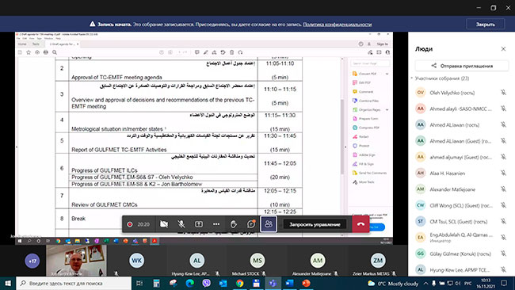Screen dimensions: 515x290
Task: Show hidden tray icons chevron
Action: [425, 284]
